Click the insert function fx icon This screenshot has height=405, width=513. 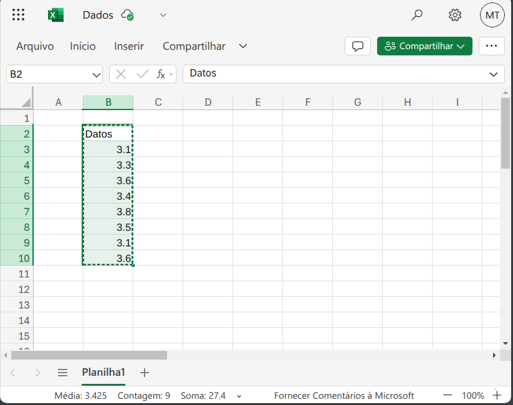pos(161,74)
